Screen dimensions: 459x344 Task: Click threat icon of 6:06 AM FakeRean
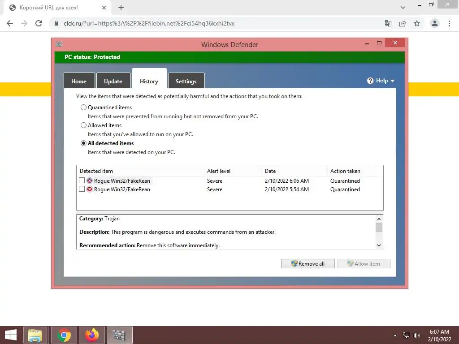point(90,181)
